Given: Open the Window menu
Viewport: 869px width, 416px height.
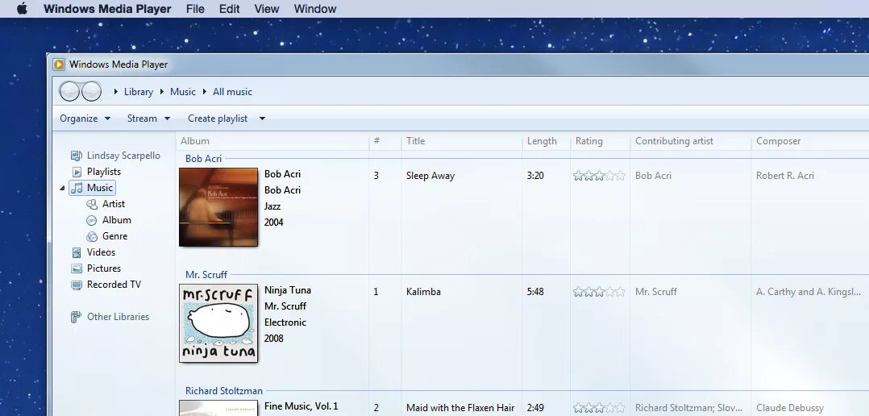Looking at the screenshot, I should click(x=314, y=9).
